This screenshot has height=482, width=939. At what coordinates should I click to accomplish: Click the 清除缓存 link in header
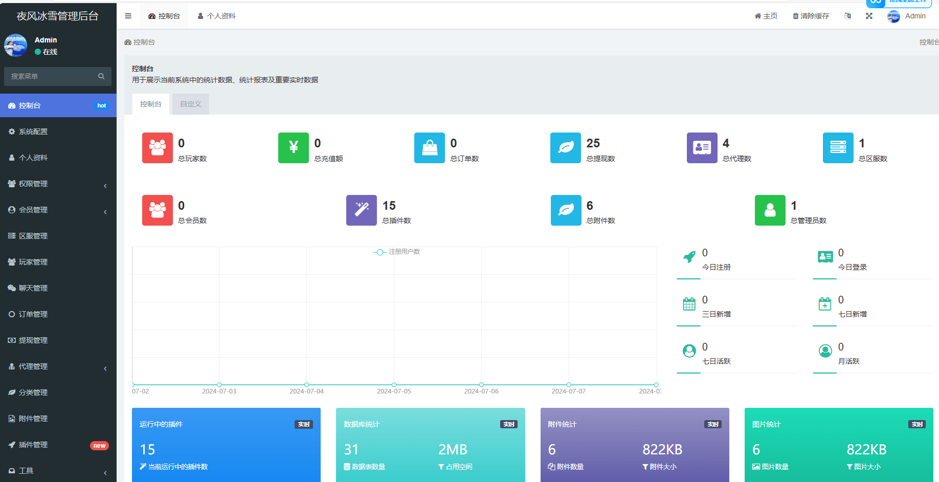pos(811,16)
